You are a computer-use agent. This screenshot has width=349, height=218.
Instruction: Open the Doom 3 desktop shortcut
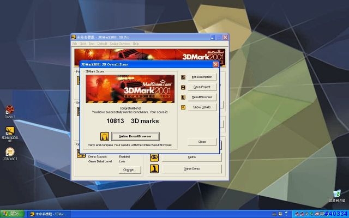pyautogui.click(x=10, y=112)
